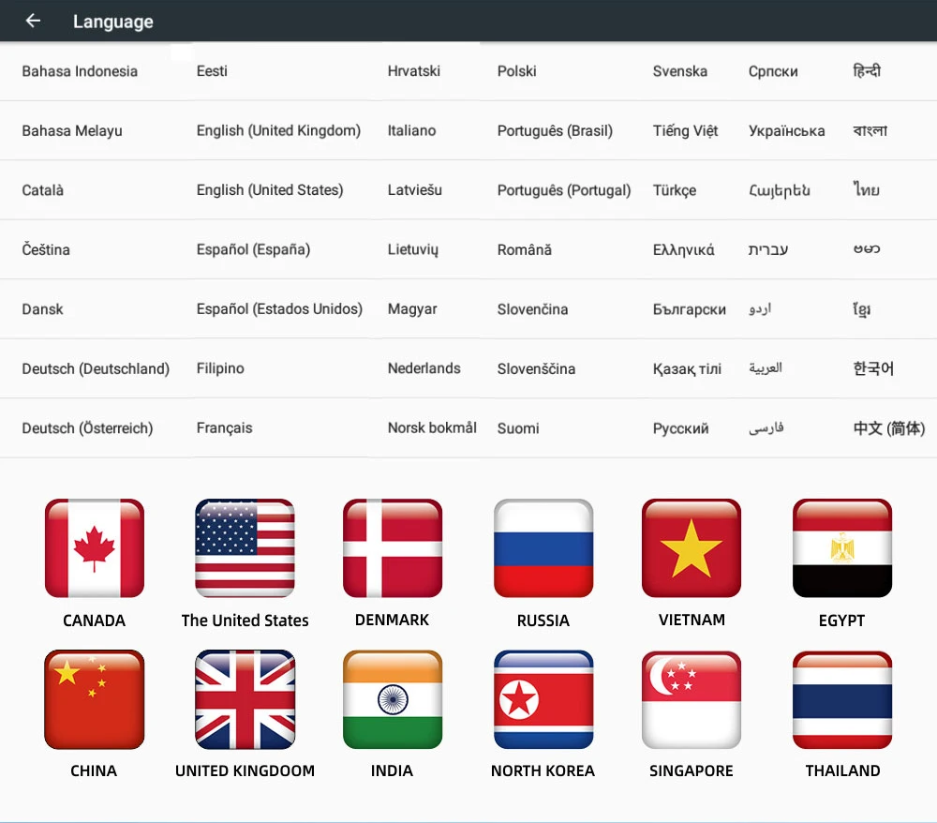Select Dansk language
This screenshot has width=937, height=823.
click(42, 309)
